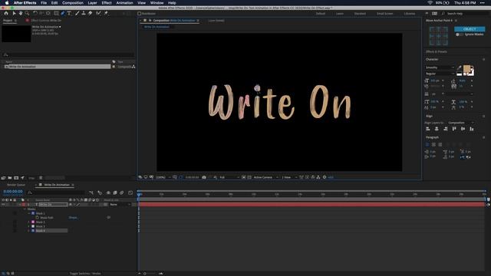491x276 pixels.
Task: Expand Mask 2 properties
Action: (29, 222)
